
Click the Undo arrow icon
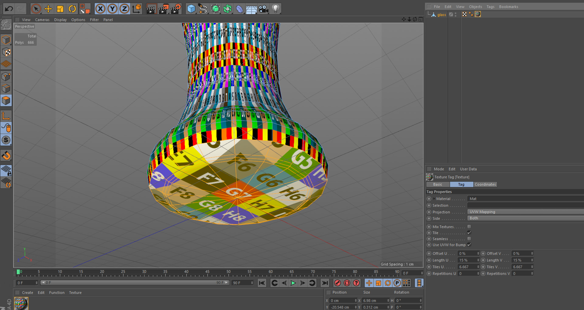click(x=9, y=9)
